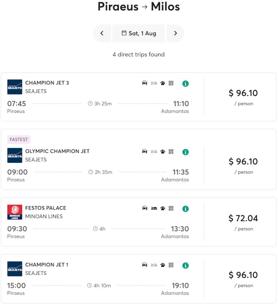
Task: Click the Piraeus → Milos heading
Action: tap(139, 7)
